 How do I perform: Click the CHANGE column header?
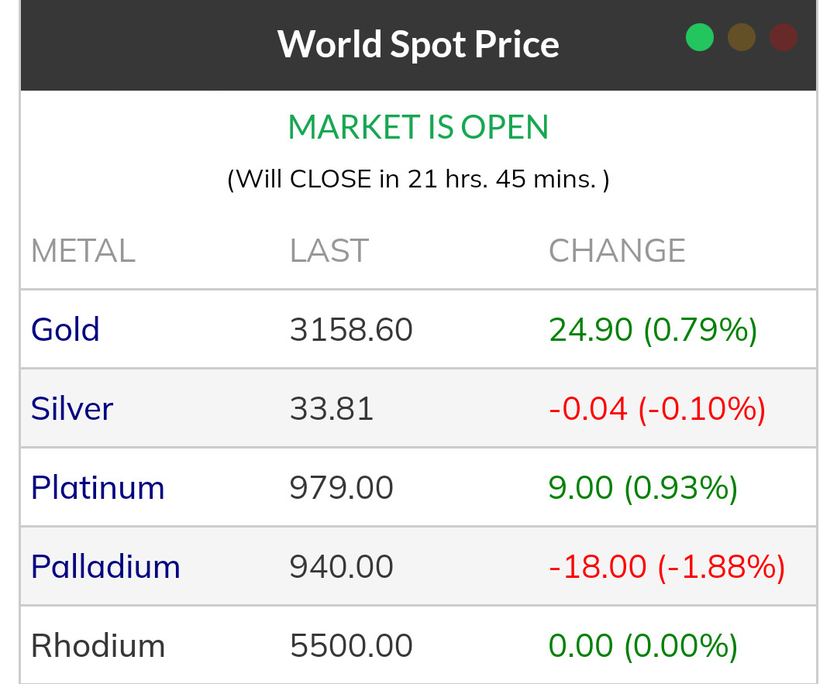tap(617, 251)
